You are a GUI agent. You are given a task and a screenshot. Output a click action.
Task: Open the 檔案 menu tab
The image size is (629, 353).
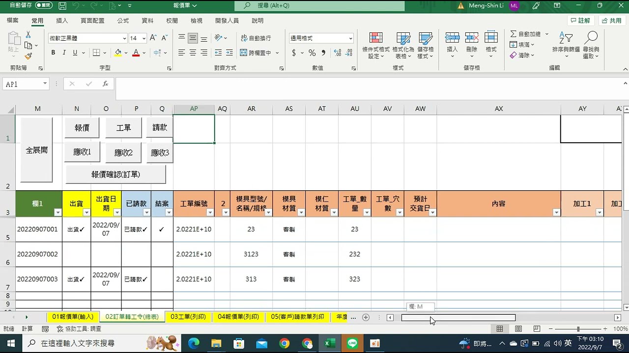(x=13, y=21)
